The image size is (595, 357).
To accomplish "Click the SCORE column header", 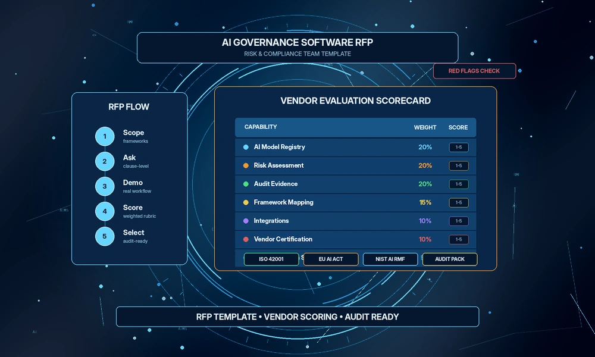I will click(x=458, y=127).
